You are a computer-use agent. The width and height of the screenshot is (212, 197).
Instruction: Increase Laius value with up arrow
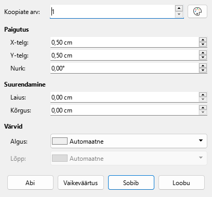click(x=203, y=95)
